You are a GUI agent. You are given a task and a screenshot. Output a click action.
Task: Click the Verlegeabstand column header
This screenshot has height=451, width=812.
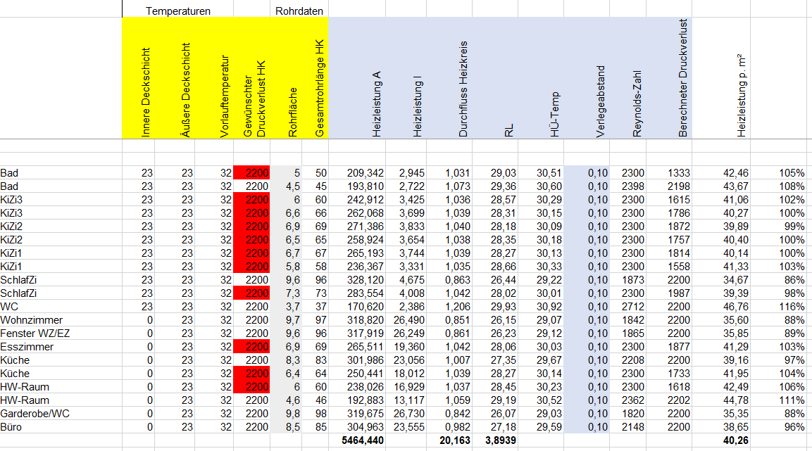point(600,101)
